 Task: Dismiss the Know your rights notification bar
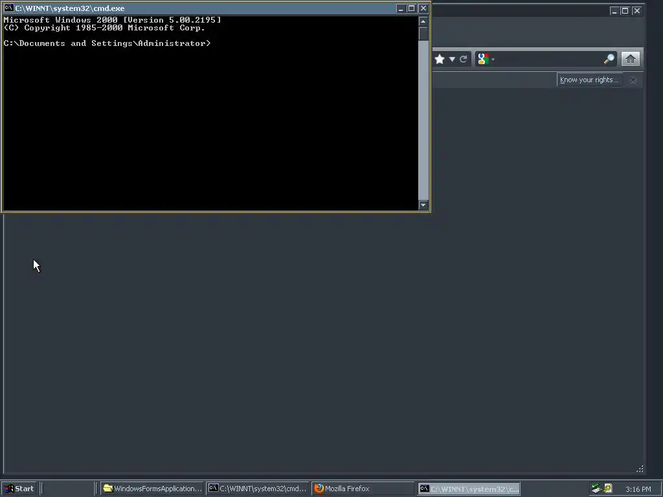pyautogui.click(x=633, y=80)
